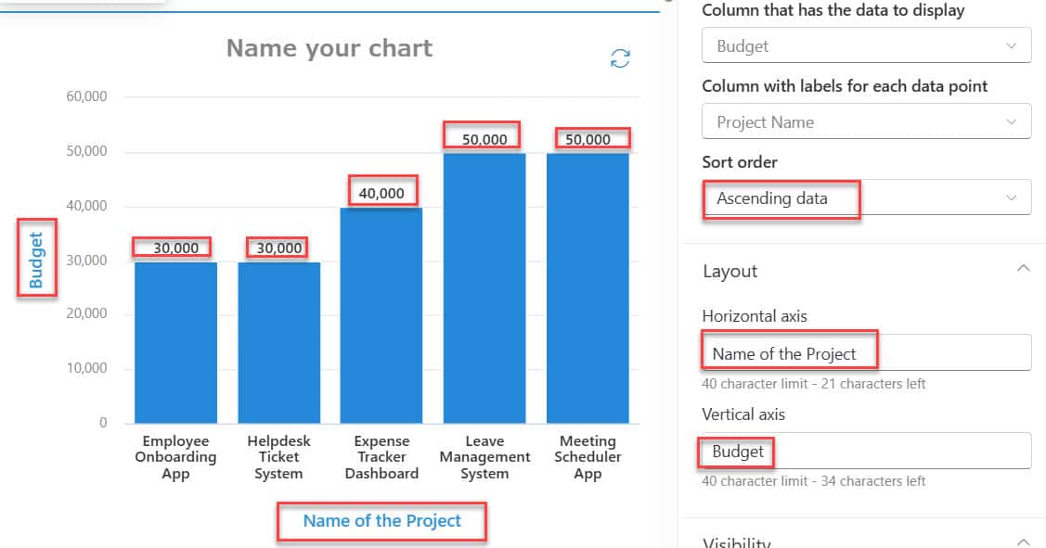The height and width of the screenshot is (548, 1046).
Task: Click the Budget vertical axis label
Action: pos(35,257)
